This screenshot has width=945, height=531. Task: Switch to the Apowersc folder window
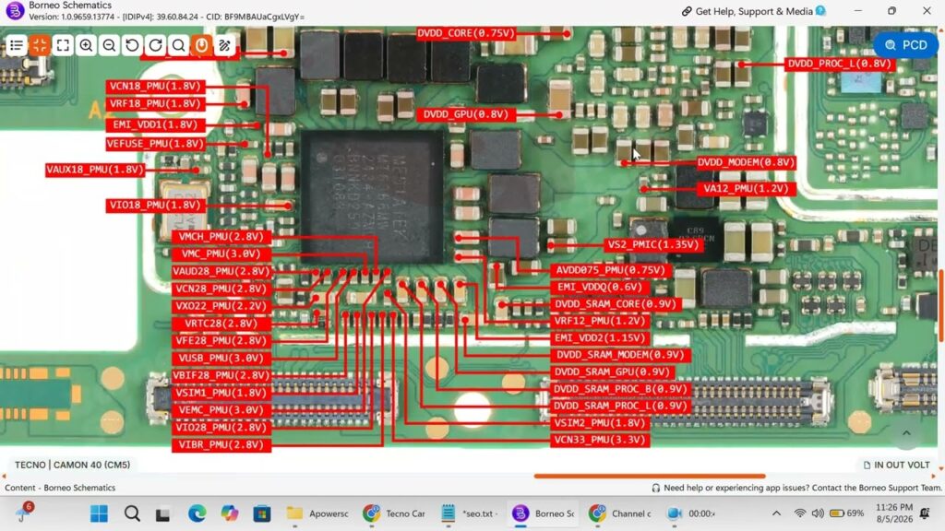tap(318, 513)
